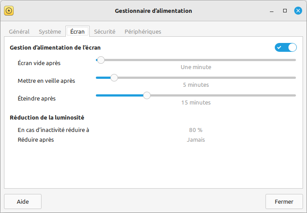
Task: Switch to the Général tab
Action: coord(19,31)
